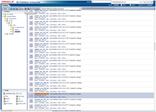This screenshot has width=156, height=112.
Task: Click the red scissors Cut toolbar icon
Action: (x=17, y=9)
